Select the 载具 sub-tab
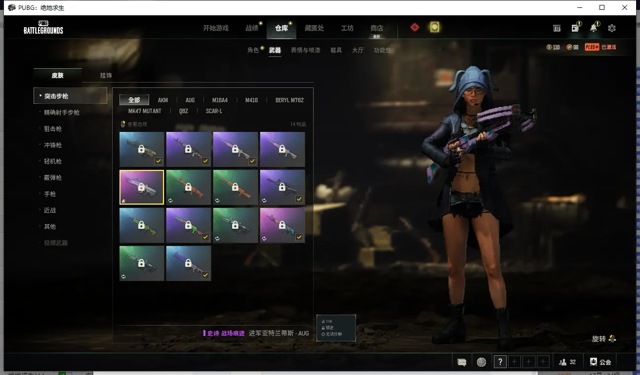Image resolution: width=640 pixels, height=375 pixels. [336, 50]
